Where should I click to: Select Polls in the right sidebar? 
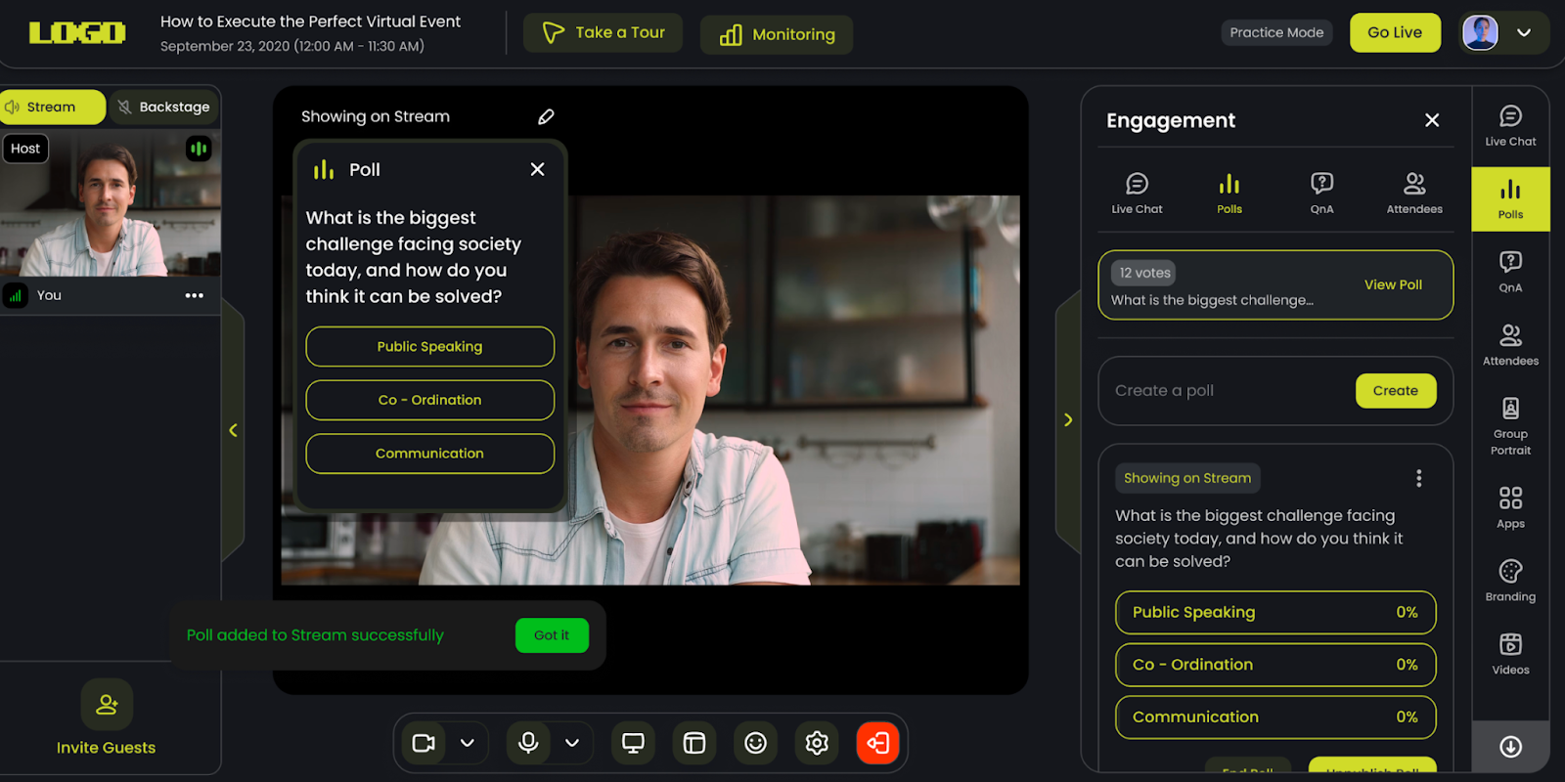pyautogui.click(x=1510, y=199)
